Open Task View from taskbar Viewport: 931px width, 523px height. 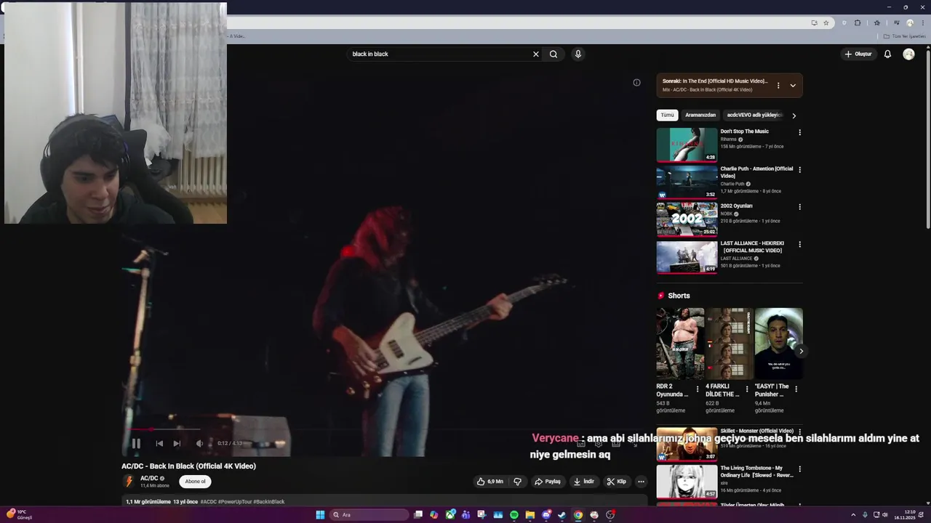click(x=418, y=515)
